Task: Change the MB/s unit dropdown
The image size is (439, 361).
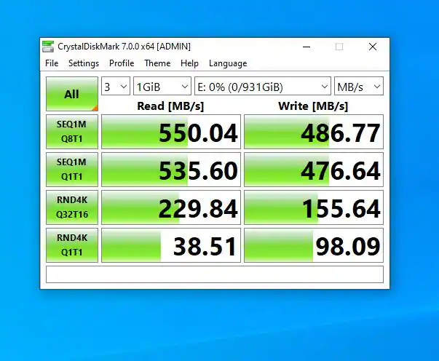Action: (x=358, y=87)
